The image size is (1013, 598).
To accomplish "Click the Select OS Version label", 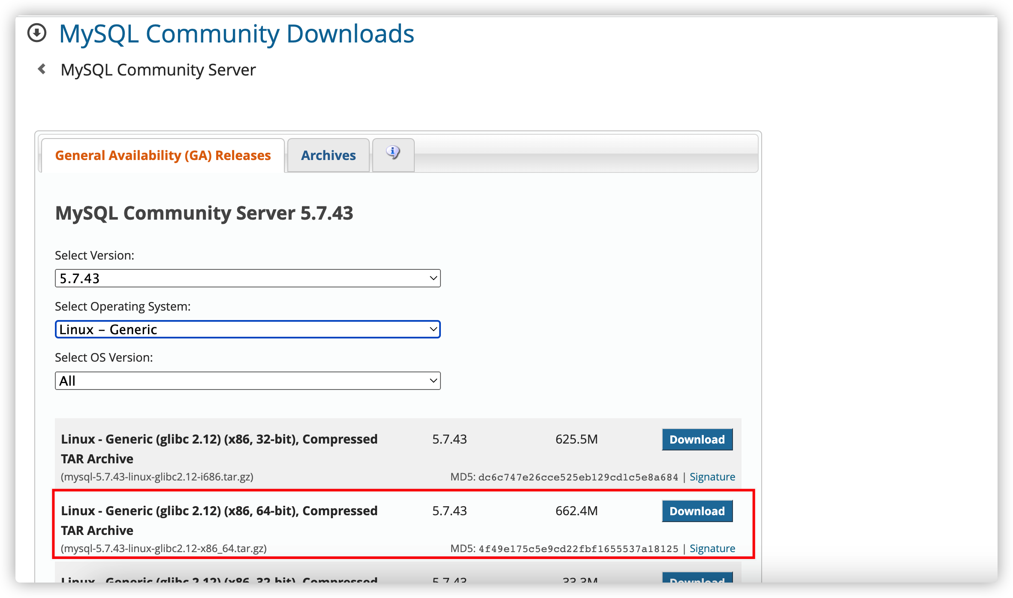I will pyautogui.click(x=104, y=358).
